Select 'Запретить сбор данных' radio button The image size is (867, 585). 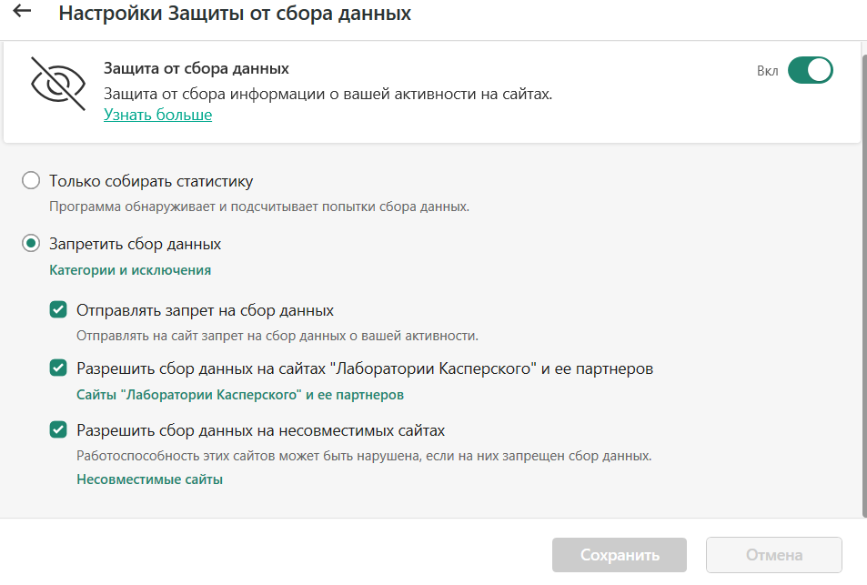click(31, 244)
